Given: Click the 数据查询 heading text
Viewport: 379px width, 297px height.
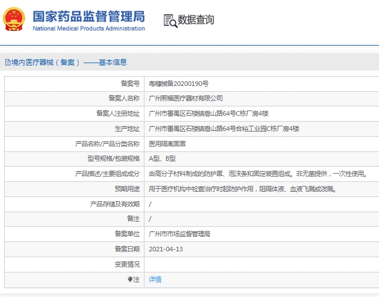Looking at the screenshot, I should (x=196, y=19).
